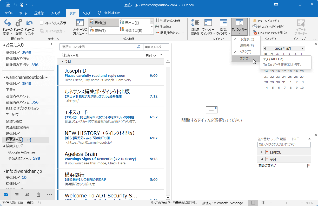Open 展開/折りたたみ dropdown
This screenshot has width=318, height=206.
click(x=169, y=33)
